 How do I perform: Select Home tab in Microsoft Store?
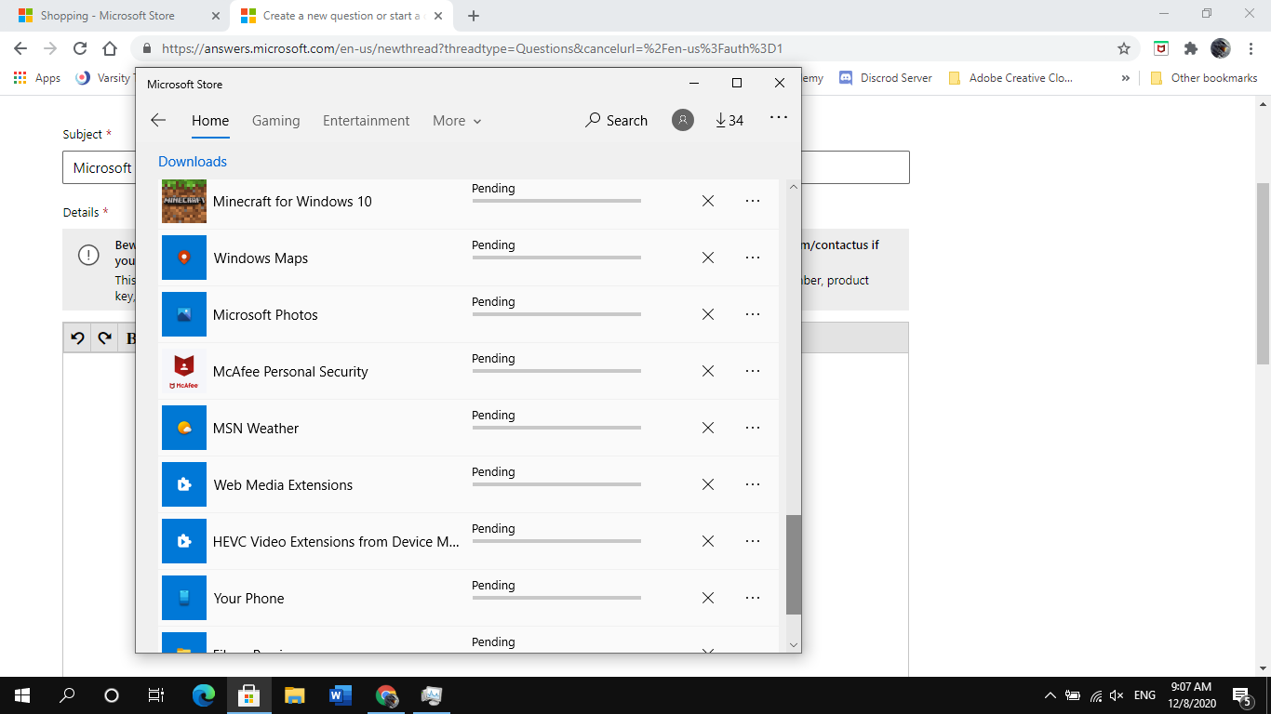(x=210, y=120)
